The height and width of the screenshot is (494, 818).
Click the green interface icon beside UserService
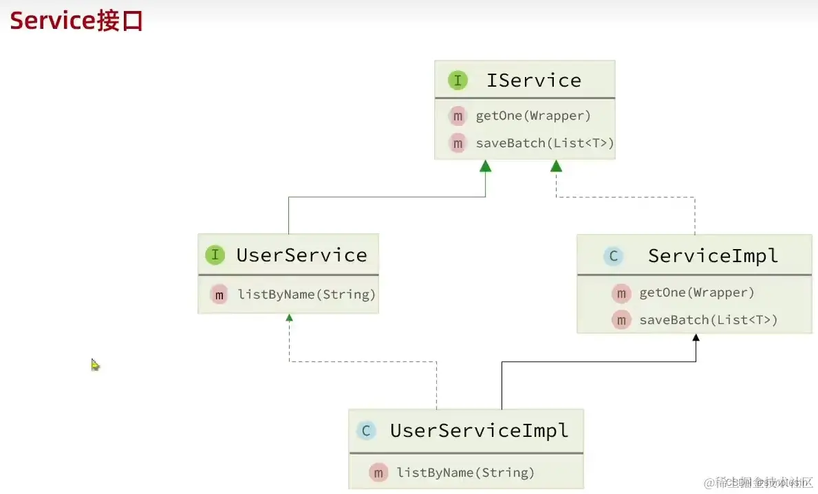click(x=215, y=255)
